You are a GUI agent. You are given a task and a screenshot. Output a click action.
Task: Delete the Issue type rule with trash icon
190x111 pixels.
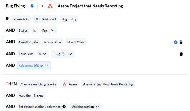pyautogui.click(x=181, y=54)
